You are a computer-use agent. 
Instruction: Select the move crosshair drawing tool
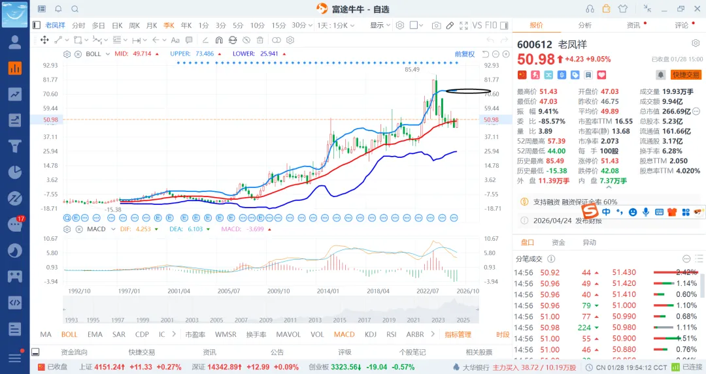coord(44,40)
